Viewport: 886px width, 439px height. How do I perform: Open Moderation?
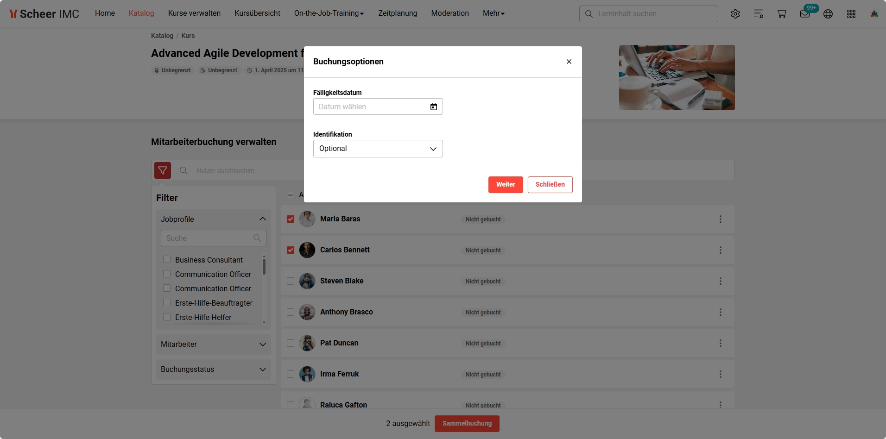[x=450, y=13]
